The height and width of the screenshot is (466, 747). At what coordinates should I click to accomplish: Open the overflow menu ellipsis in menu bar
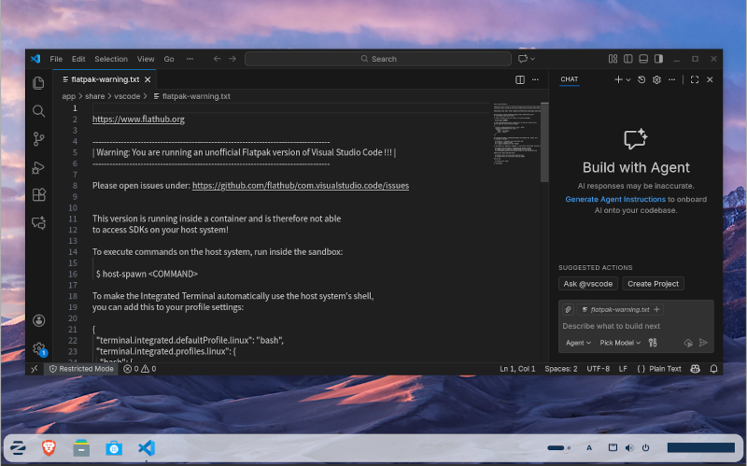coord(190,59)
